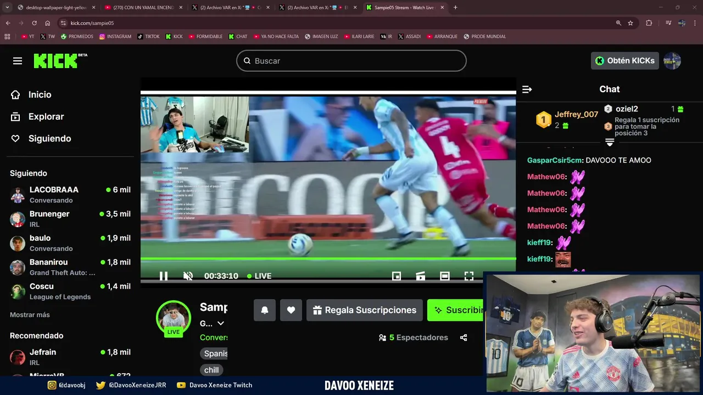Viewport: 703px width, 395px height.
Task: Open the ARRANQUE bookmark
Action: click(442, 37)
